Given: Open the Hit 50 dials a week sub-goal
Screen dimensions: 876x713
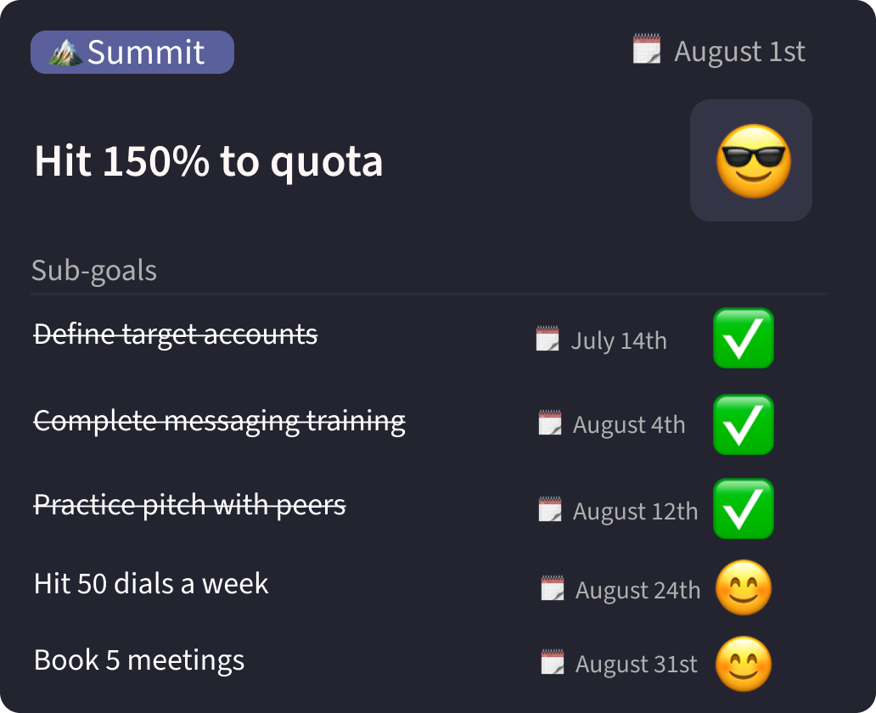Looking at the screenshot, I should point(151,584).
